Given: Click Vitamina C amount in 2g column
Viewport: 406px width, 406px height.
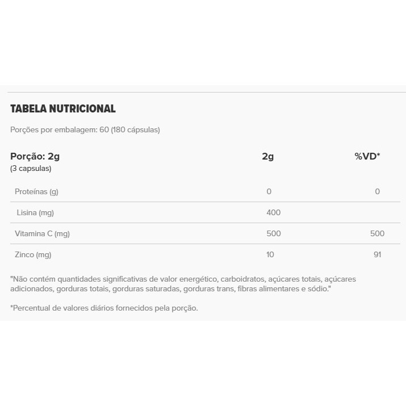Looking at the screenshot, I should pos(273,233).
